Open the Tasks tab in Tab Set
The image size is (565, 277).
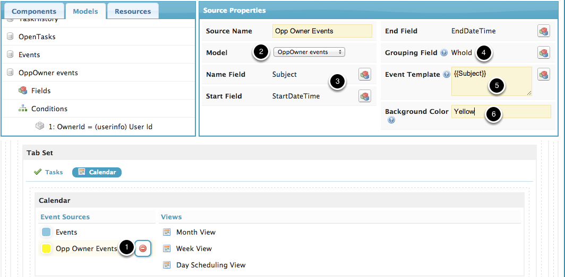coord(48,172)
